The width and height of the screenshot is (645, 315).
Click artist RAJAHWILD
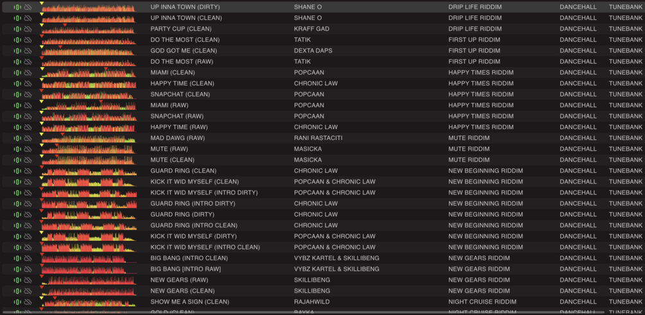[x=312, y=302]
